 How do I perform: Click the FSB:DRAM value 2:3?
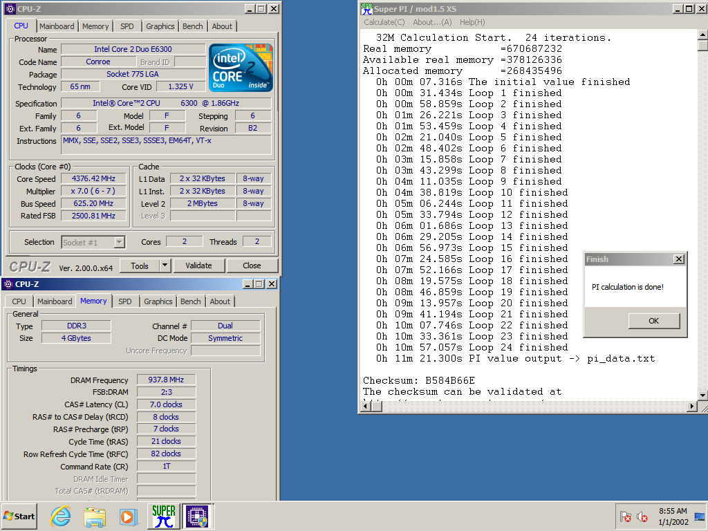(x=166, y=393)
